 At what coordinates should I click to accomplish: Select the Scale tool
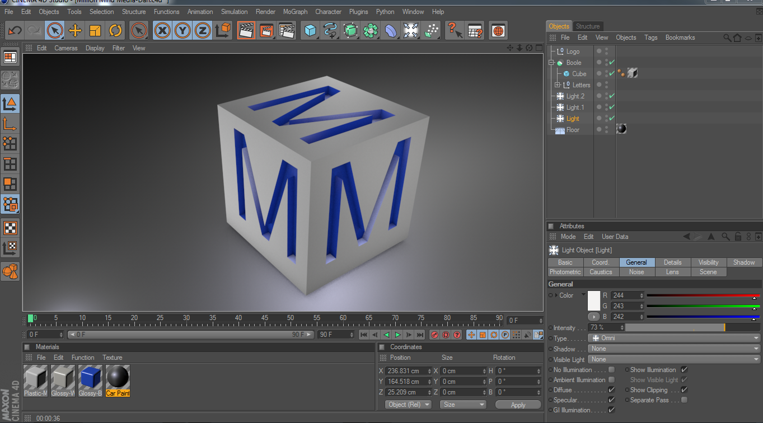95,30
